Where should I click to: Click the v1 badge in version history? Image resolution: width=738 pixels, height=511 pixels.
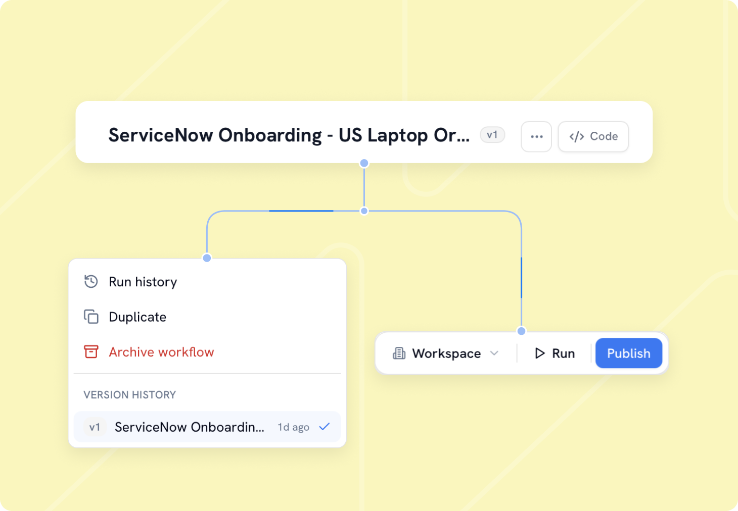point(95,427)
